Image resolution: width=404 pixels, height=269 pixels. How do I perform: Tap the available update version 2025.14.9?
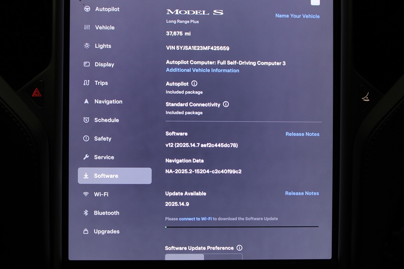coord(177,204)
